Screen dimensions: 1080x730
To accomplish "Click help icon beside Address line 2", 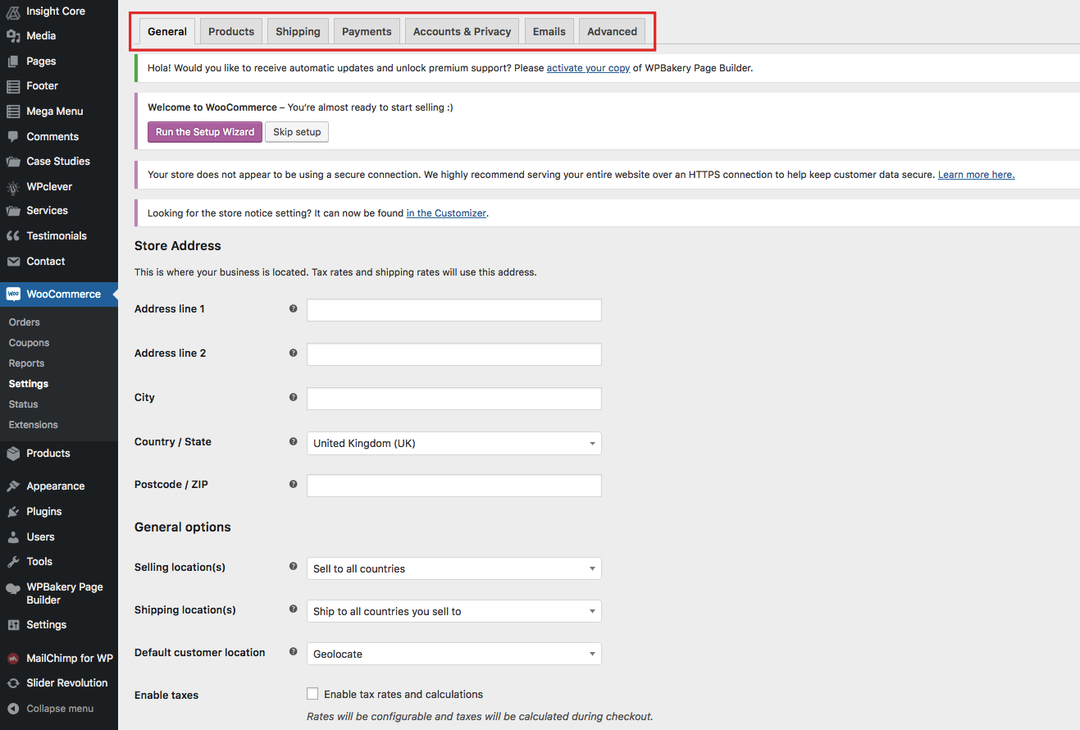I will 293,353.
